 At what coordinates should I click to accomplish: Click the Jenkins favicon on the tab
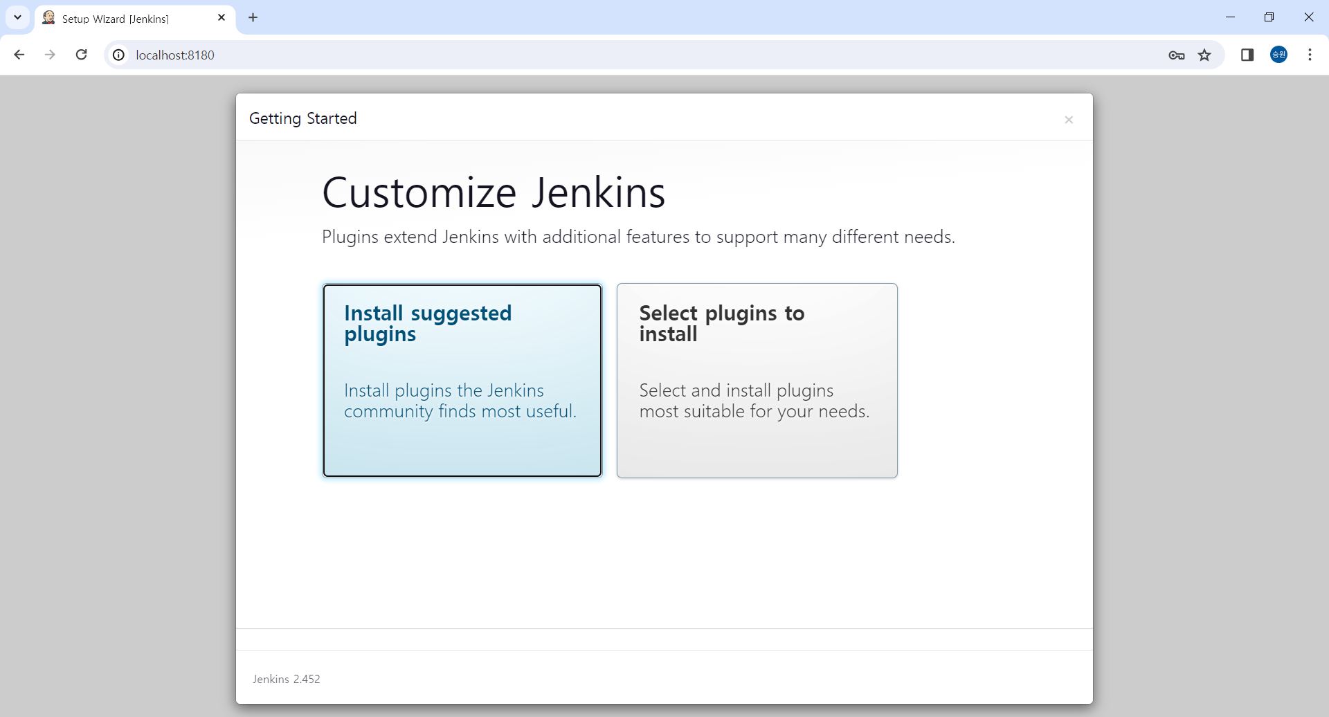click(48, 18)
